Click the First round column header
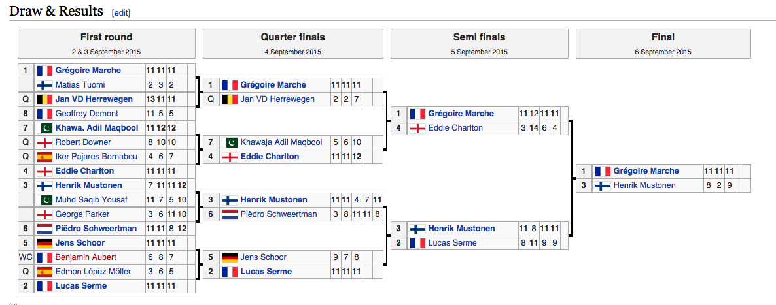776x305 pixels. (x=106, y=37)
